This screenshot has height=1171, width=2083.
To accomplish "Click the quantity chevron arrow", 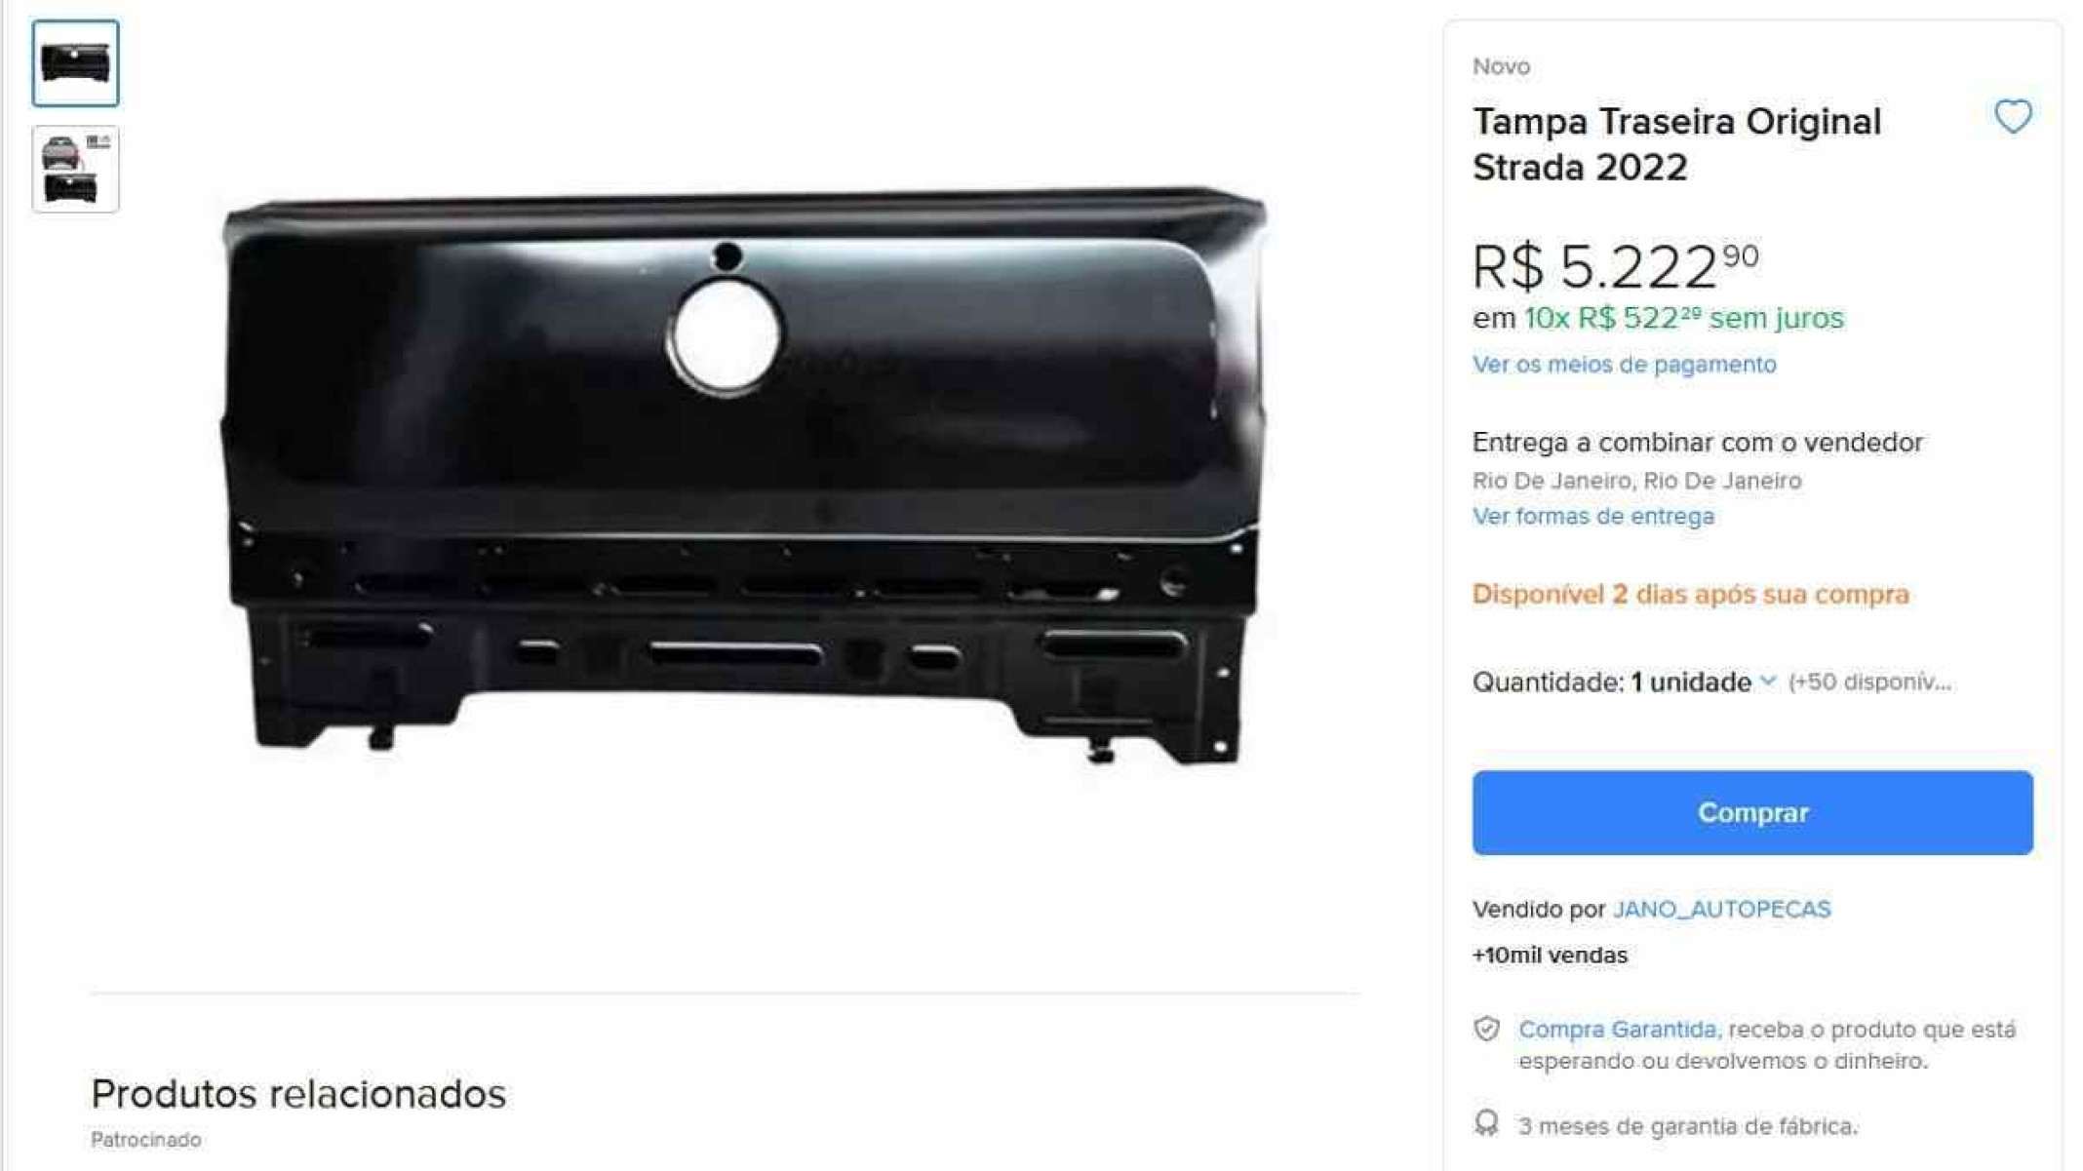I will tap(1768, 682).
